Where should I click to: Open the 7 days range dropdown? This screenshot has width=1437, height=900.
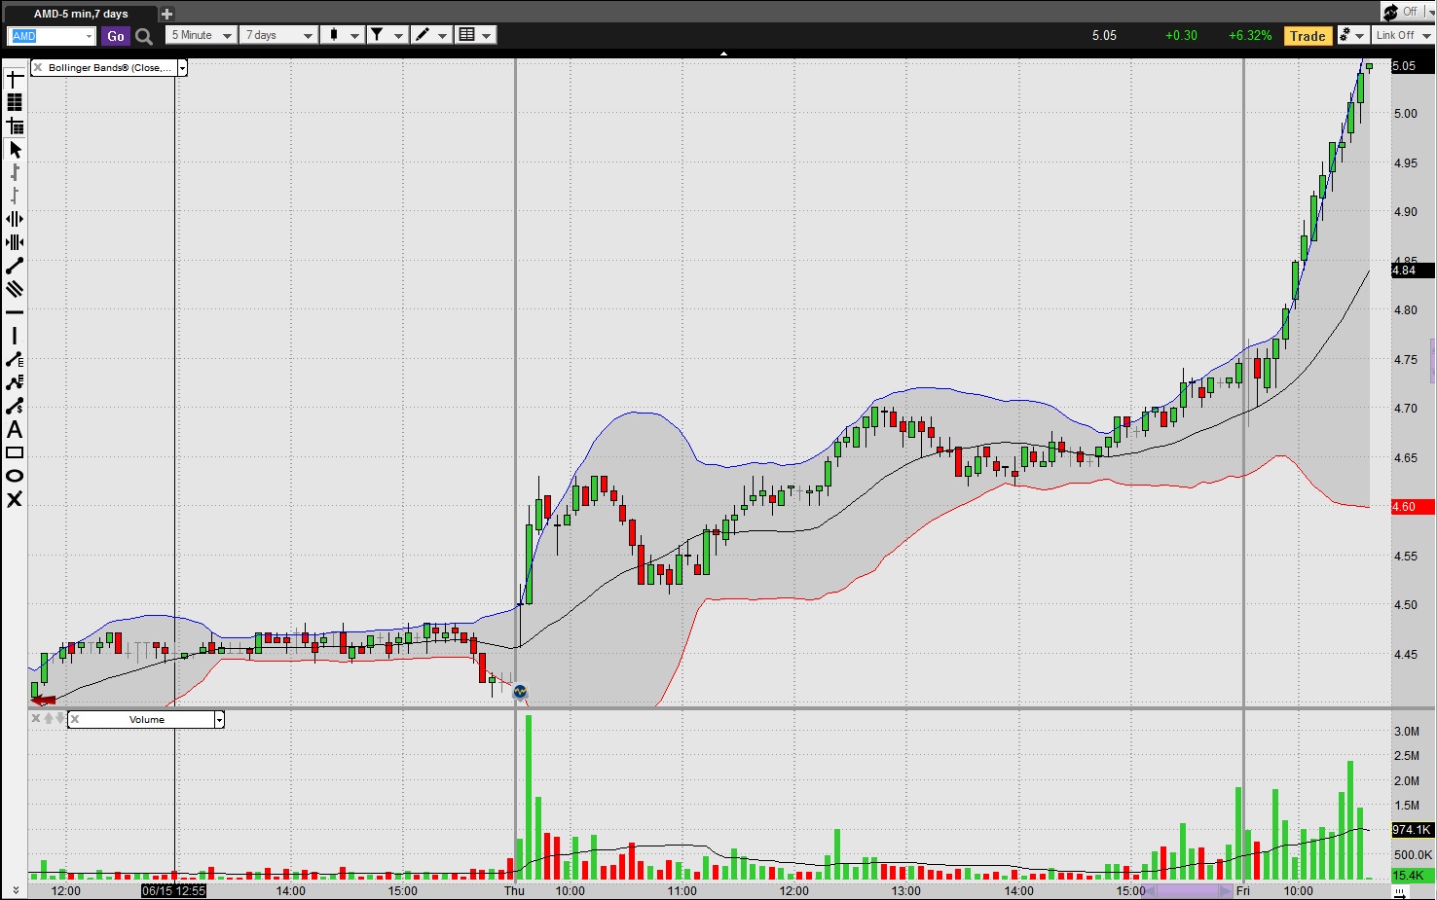click(x=279, y=35)
